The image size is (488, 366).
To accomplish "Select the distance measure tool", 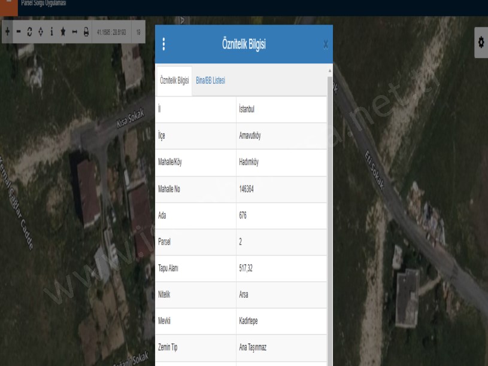I will (x=74, y=32).
